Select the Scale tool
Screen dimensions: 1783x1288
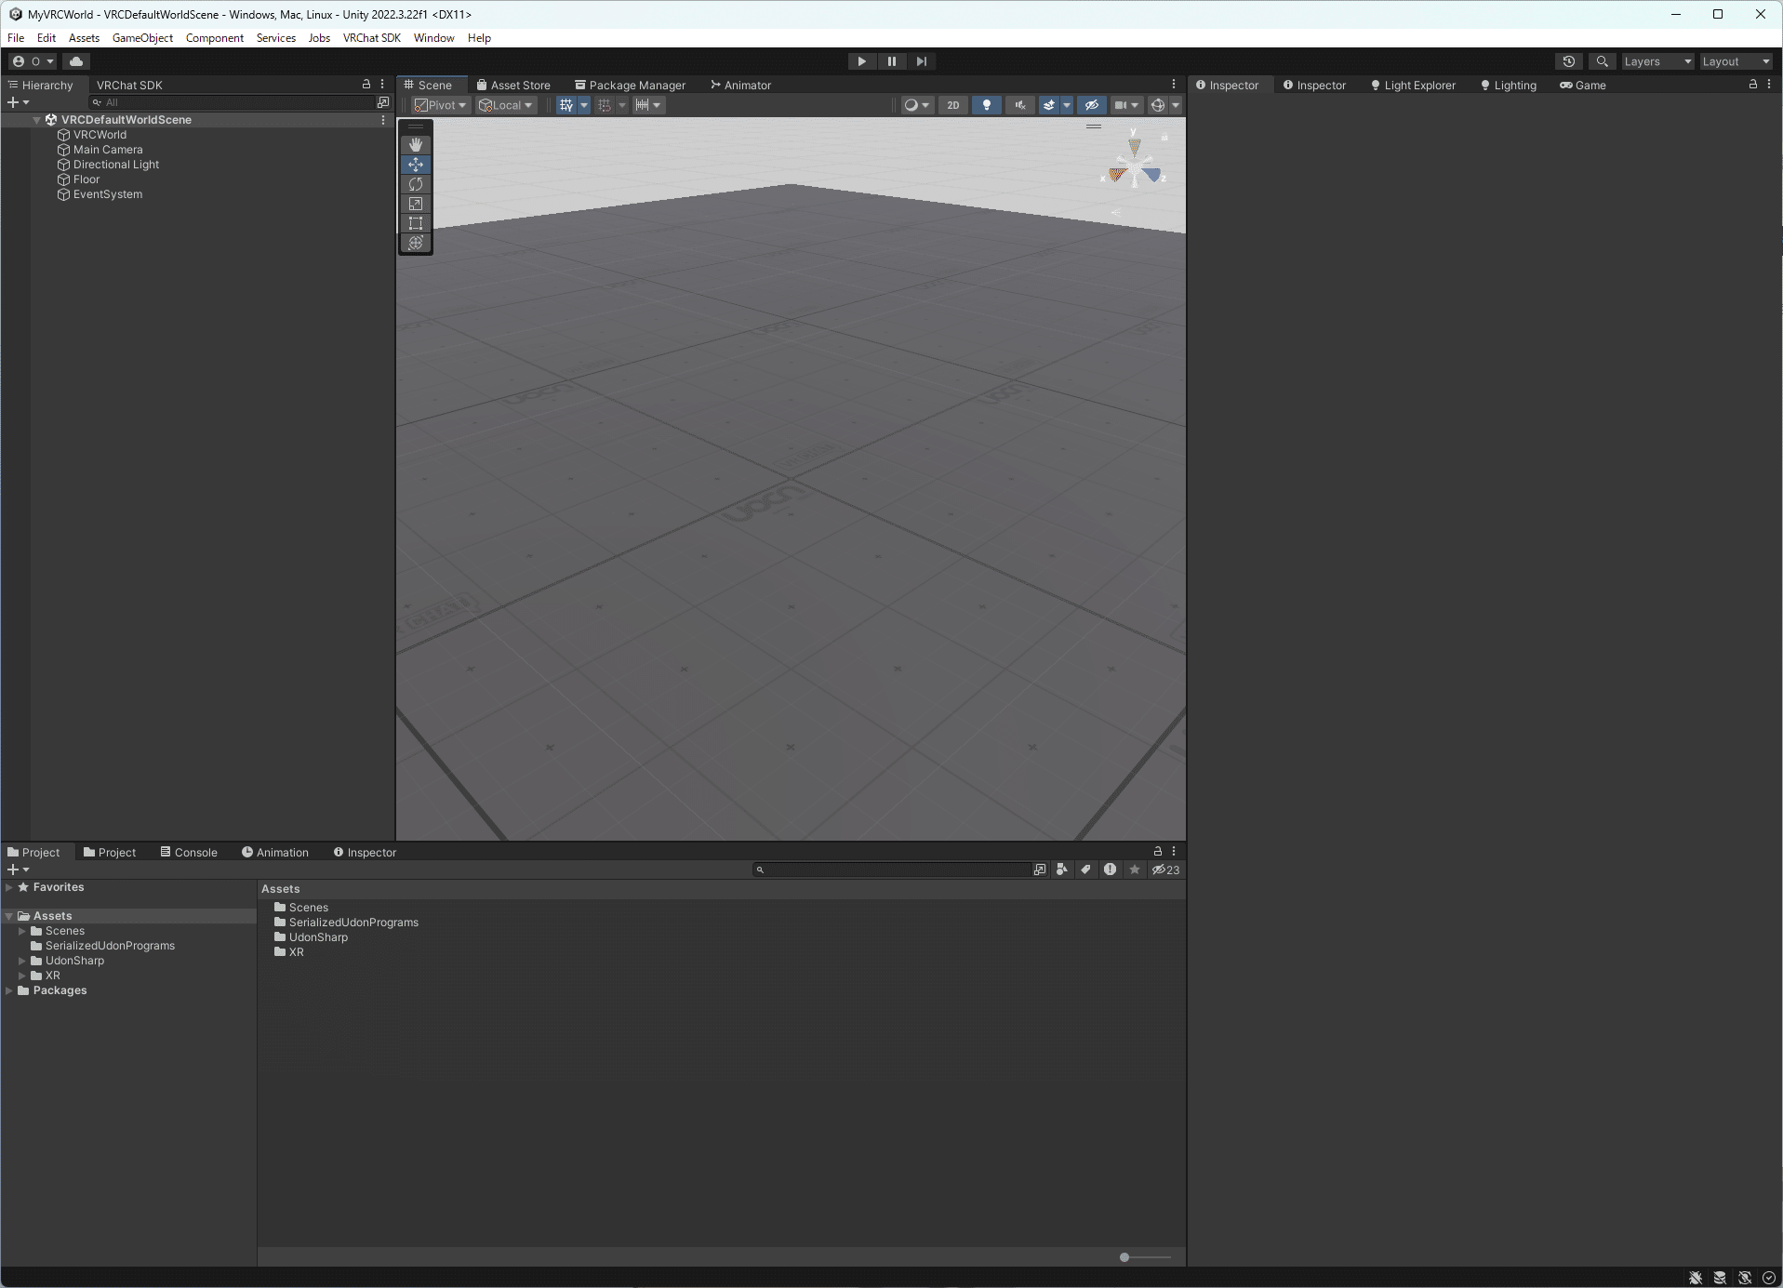click(x=416, y=204)
